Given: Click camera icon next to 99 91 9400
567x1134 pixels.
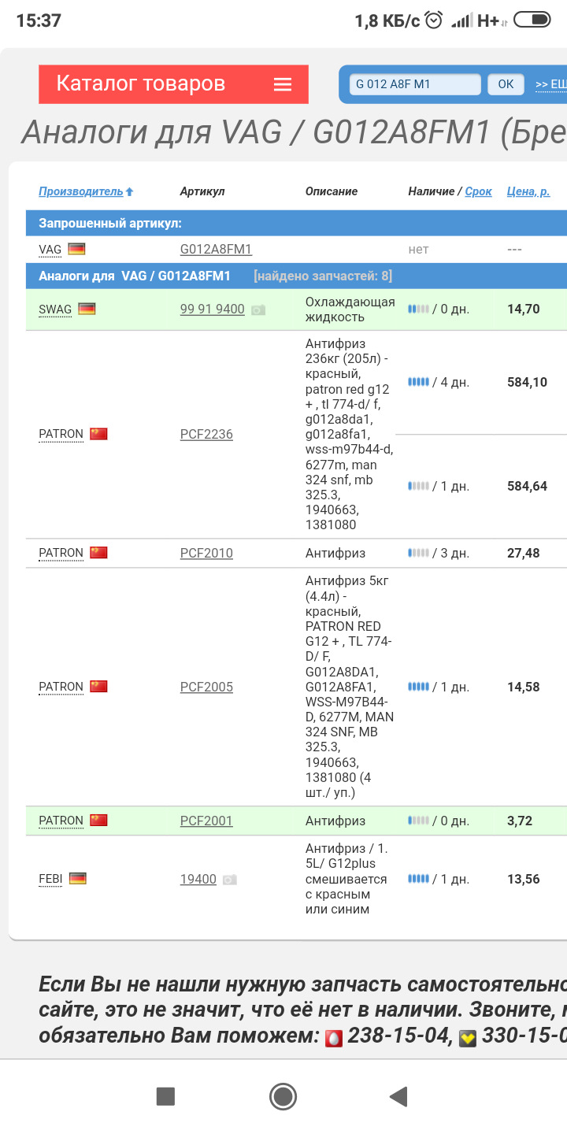Looking at the screenshot, I should pyautogui.click(x=258, y=310).
